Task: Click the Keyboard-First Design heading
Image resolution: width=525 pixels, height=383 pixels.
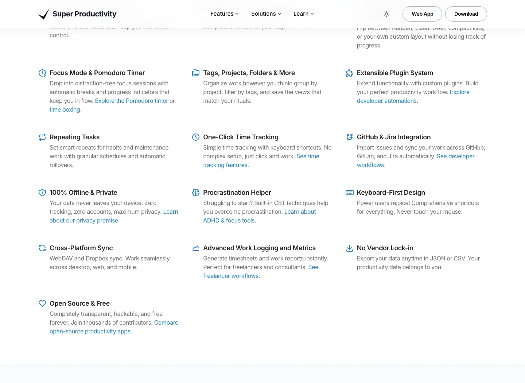Action: (x=391, y=193)
